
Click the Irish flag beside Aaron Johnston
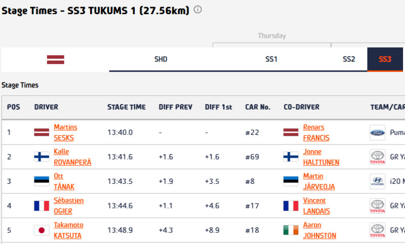(291, 230)
